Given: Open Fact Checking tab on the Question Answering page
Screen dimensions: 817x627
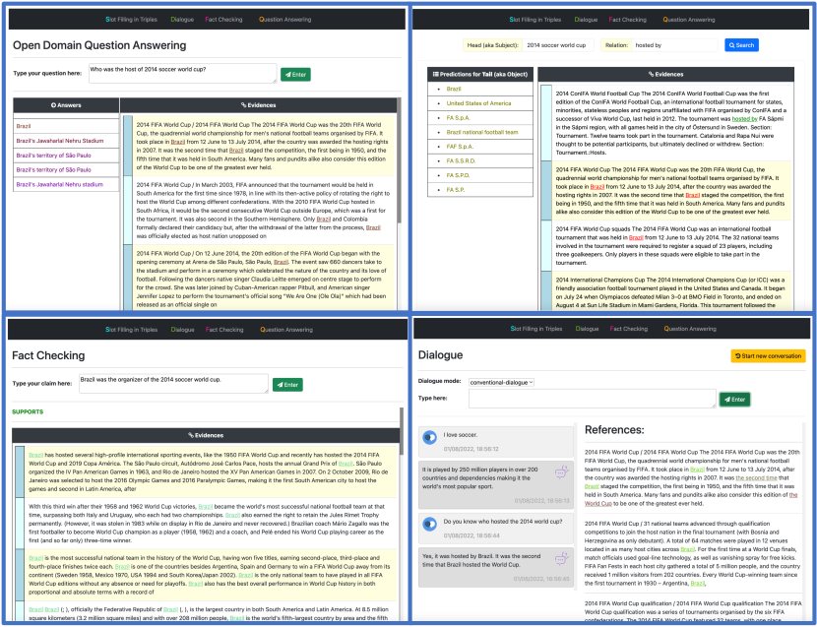Looking at the screenshot, I should click(223, 20).
